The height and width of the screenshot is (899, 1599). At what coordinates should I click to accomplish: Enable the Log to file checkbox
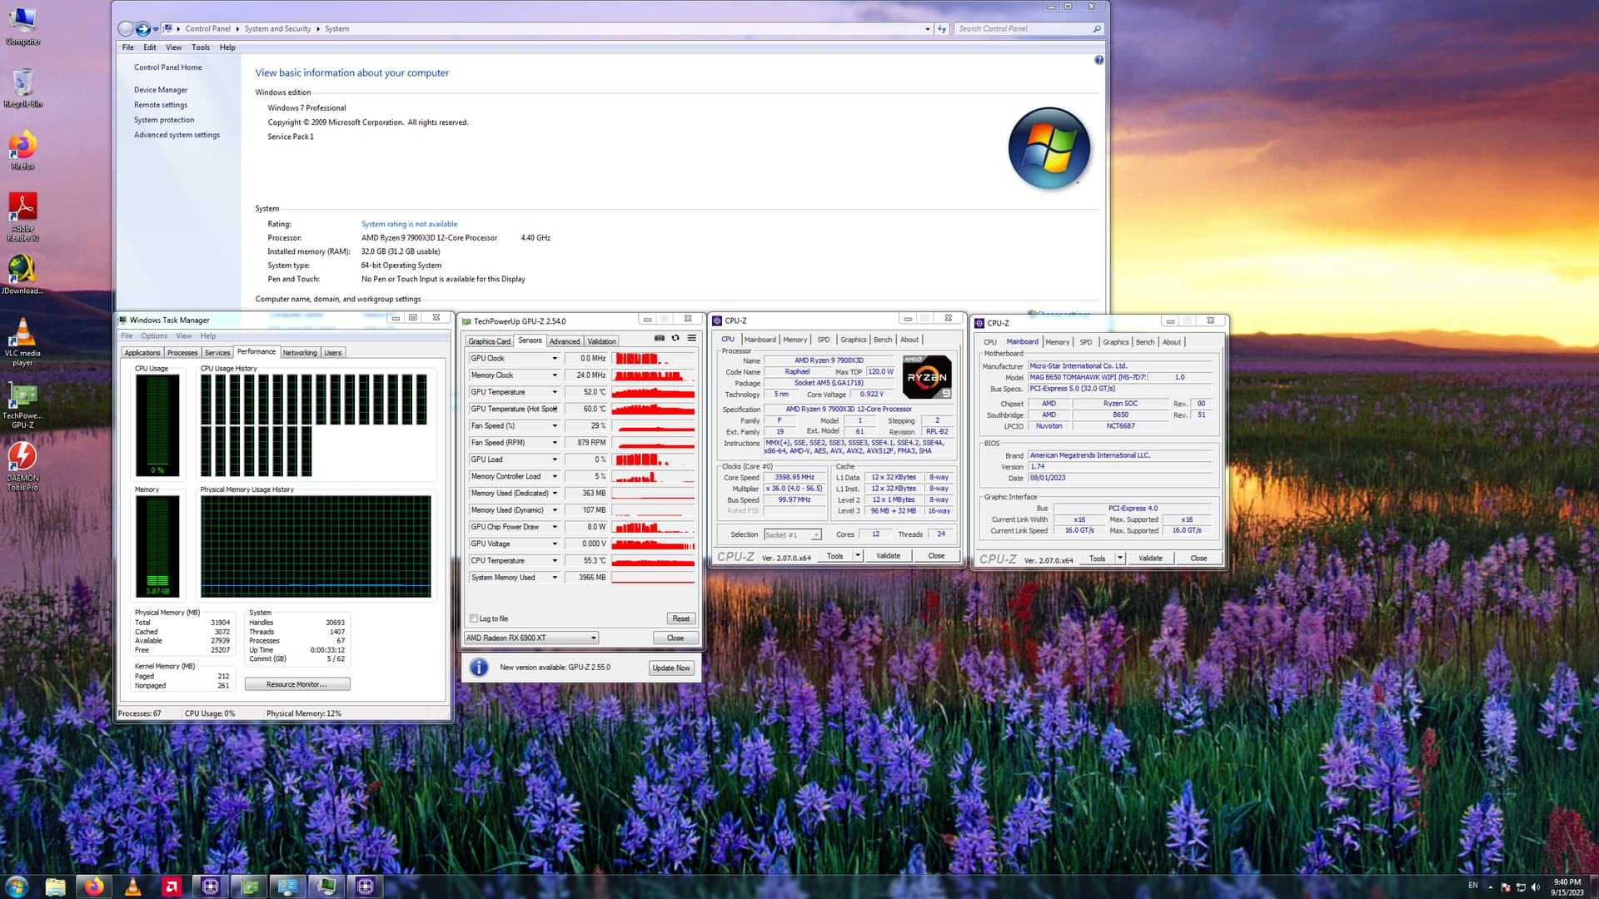click(474, 618)
